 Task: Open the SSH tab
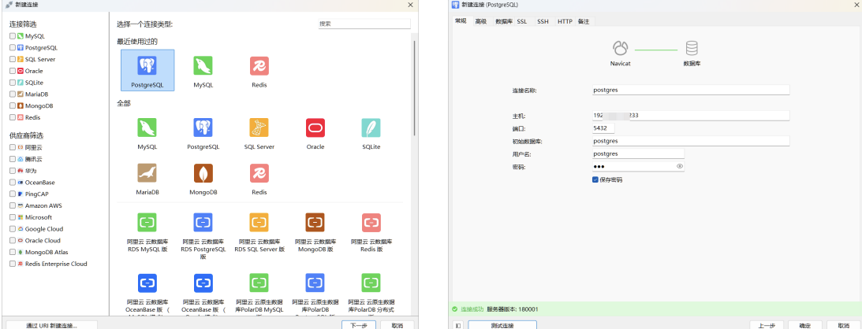point(543,21)
